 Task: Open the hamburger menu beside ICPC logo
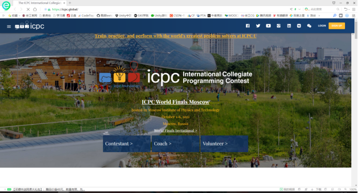pyautogui.click(x=9, y=26)
